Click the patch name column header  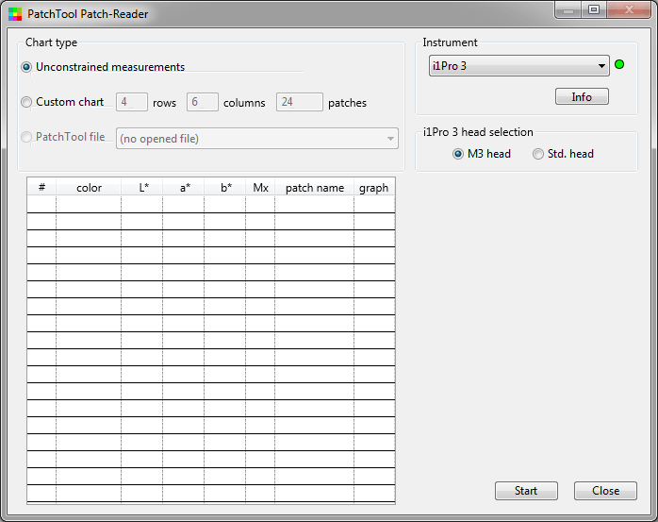tap(314, 188)
